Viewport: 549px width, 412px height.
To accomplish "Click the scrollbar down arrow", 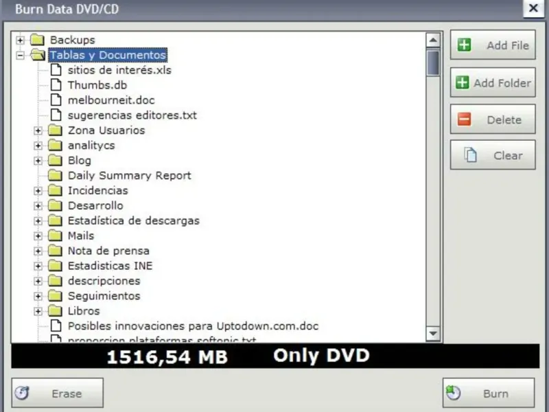I will click(433, 334).
